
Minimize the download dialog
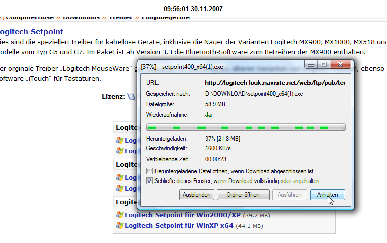point(311,65)
